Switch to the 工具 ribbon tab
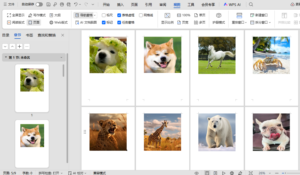Image resolution: width=300 pixels, height=175 pixels. coord(191,5)
